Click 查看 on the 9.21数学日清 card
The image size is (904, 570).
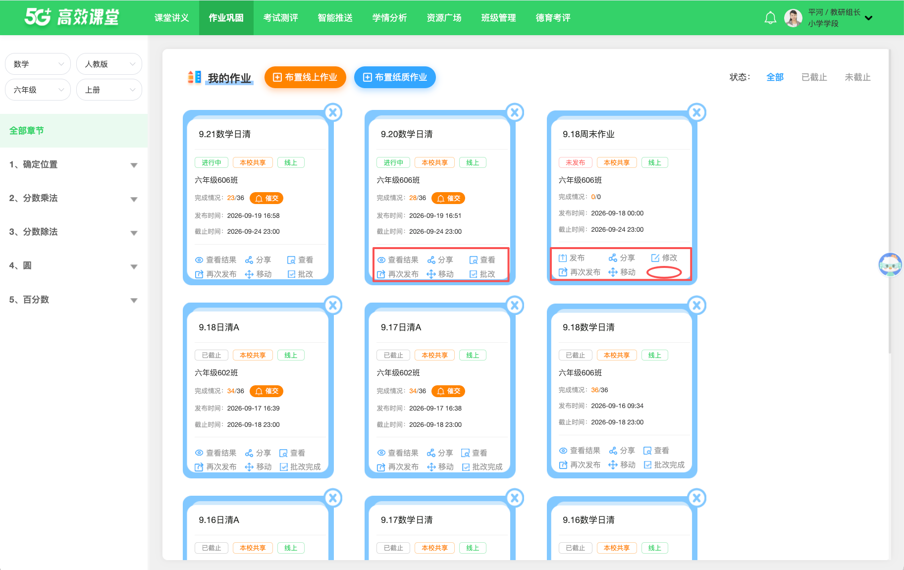(x=300, y=260)
